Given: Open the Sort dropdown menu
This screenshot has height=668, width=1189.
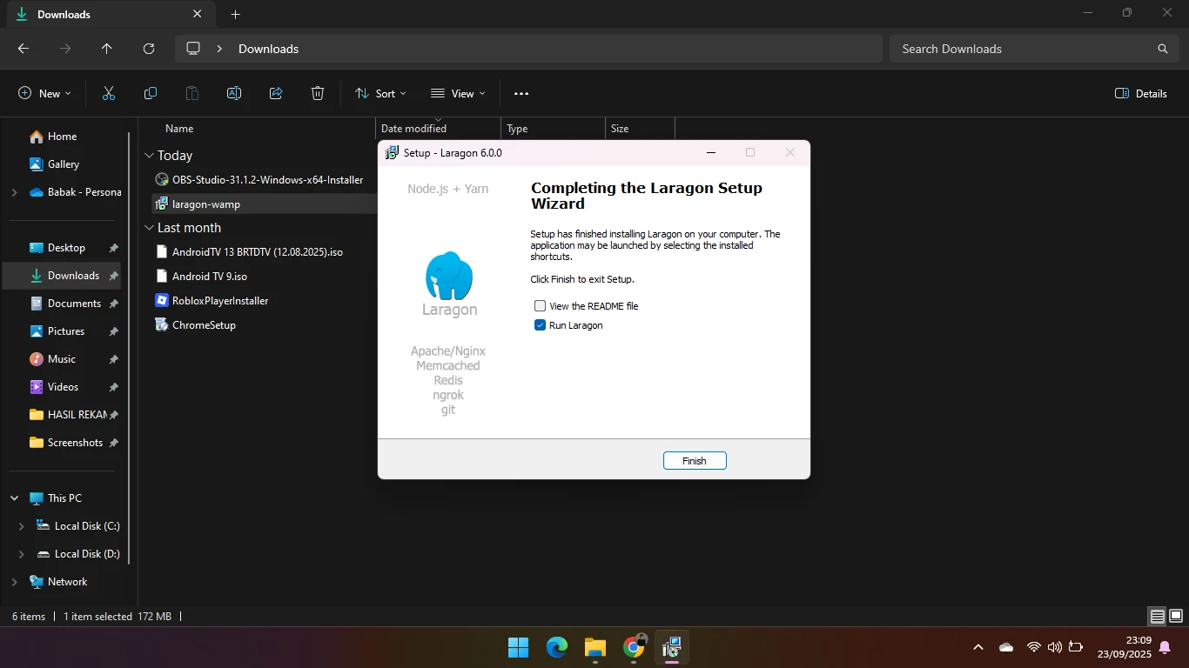Looking at the screenshot, I should pos(380,94).
